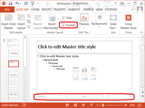Screen dimensions: 145x108
Task: Open the HOME tab
Action: coord(35,10)
